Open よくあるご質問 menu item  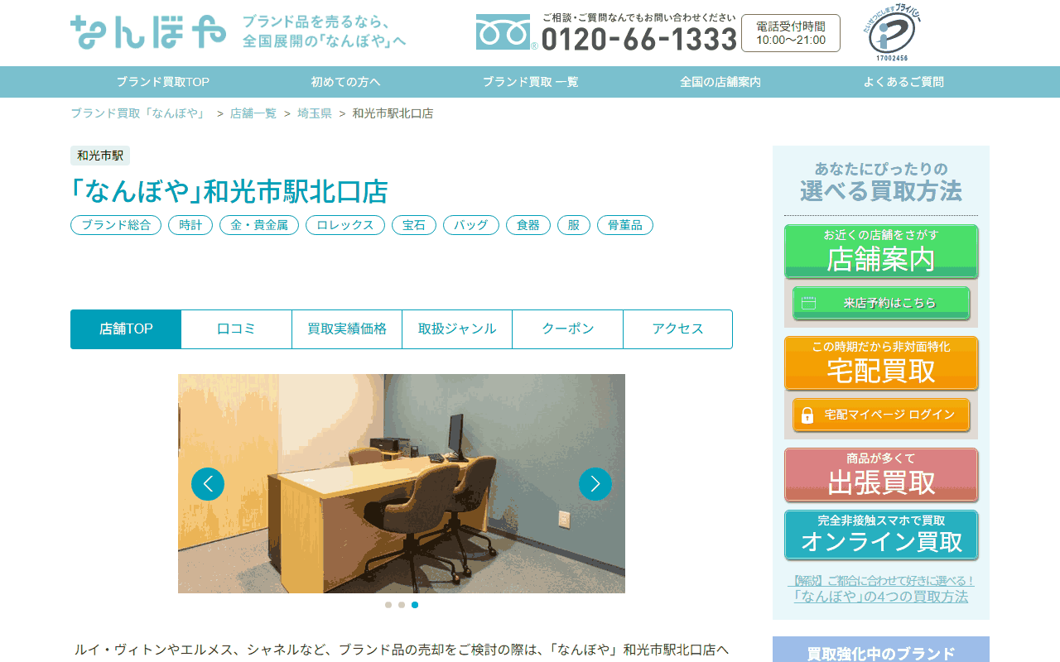903,82
